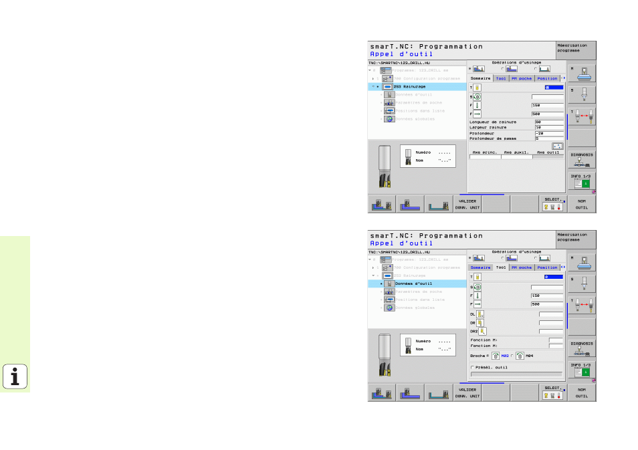Click the finishing-only soft key in the Tool screen
The height and width of the screenshot is (450, 638).
(439, 393)
